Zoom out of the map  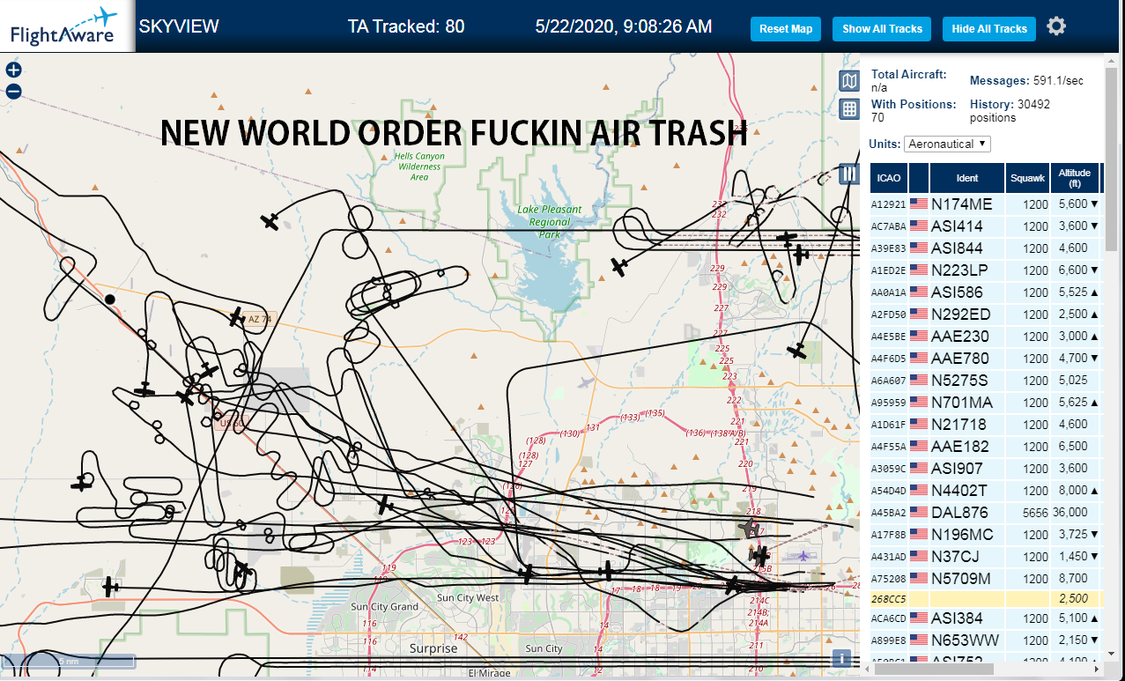tap(14, 92)
